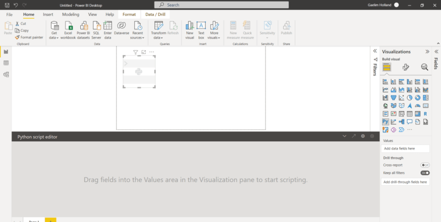This screenshot has height=222, width=441.
Task: Select the Matrix visual
Action: click(418, 114)
